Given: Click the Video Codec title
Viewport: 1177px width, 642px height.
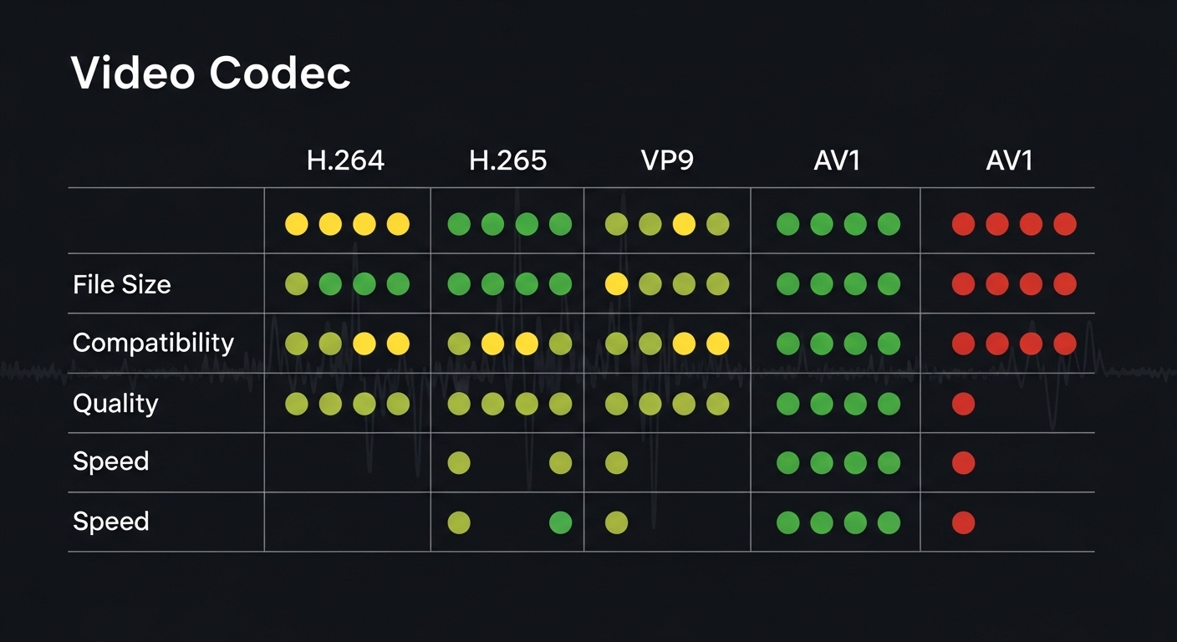Looking at the screenshot, I should pos(211,74).
